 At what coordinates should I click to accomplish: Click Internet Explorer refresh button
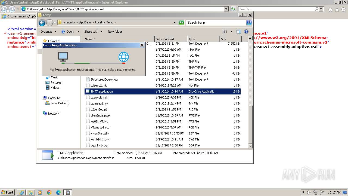(233, 9)
